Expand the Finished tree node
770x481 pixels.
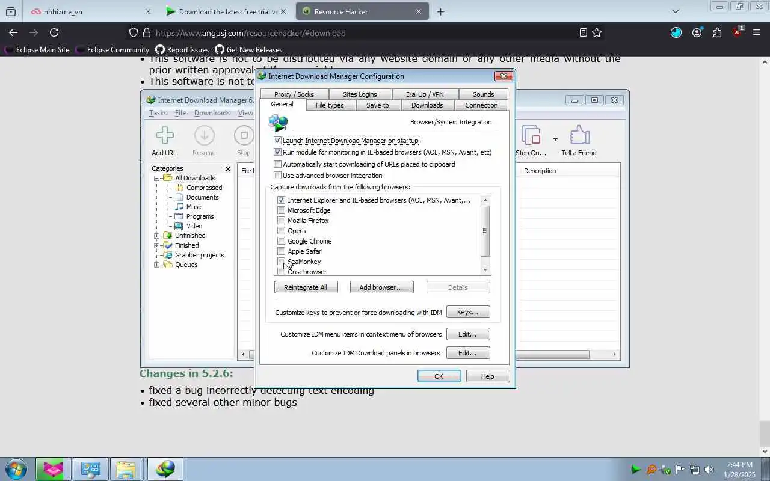[157, 245]
